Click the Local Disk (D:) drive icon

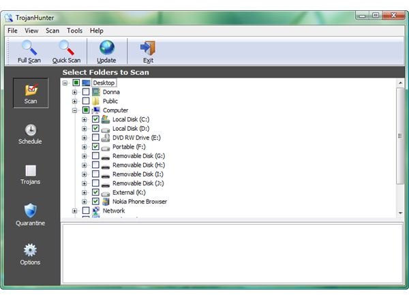(106, 129)
